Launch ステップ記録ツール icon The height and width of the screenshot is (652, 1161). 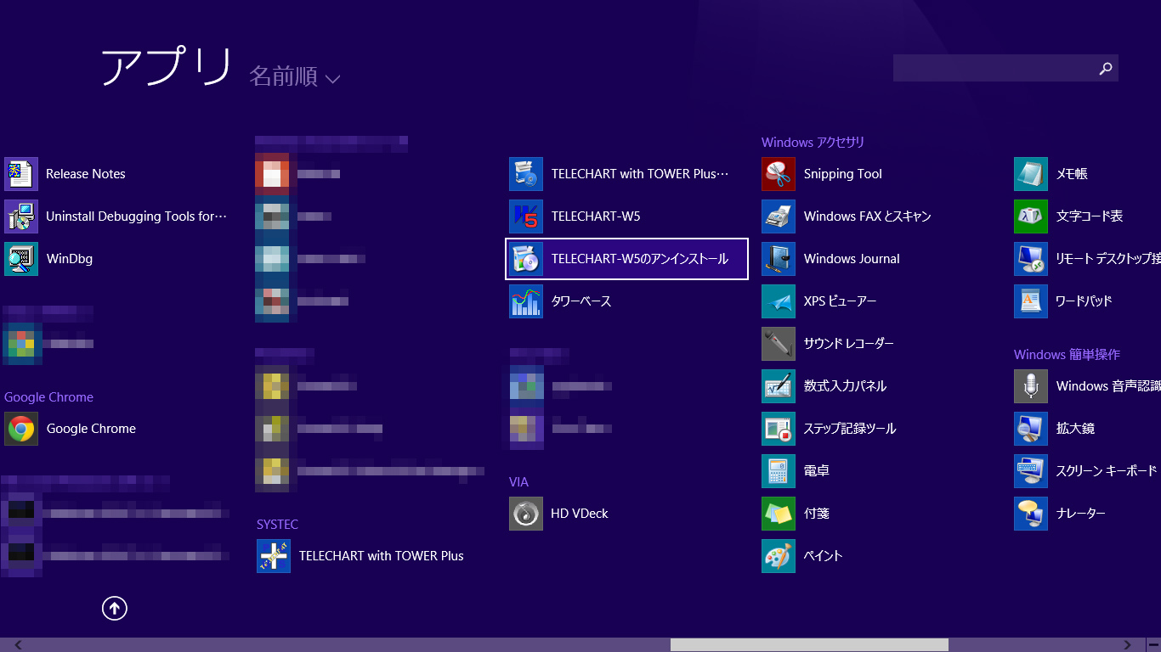point(779,429)
